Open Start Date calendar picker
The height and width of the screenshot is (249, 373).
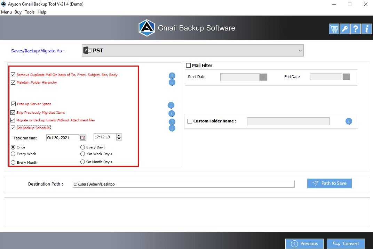(x=264, y=77)
